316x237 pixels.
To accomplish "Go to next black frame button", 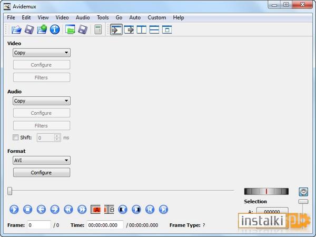I will click(136, 210).
